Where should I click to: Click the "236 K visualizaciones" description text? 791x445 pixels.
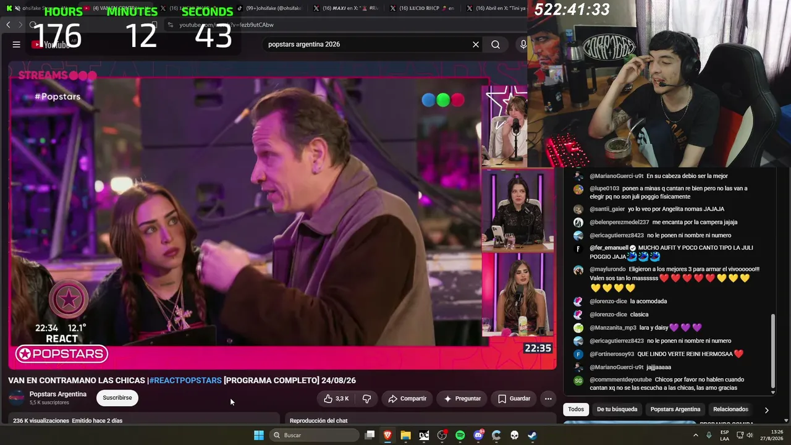pyautogui.click(x=41, y=421)
